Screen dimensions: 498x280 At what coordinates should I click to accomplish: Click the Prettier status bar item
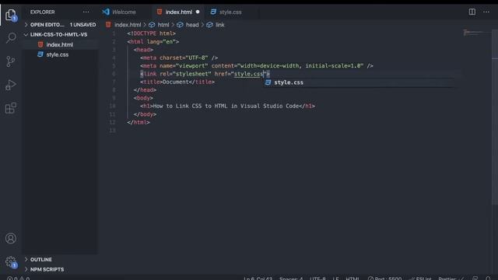(x=451, y=278)
